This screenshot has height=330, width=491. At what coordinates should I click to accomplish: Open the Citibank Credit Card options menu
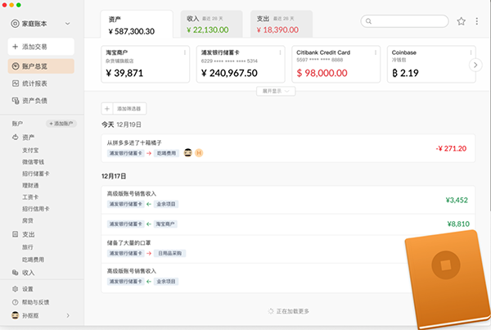[376, 52]
